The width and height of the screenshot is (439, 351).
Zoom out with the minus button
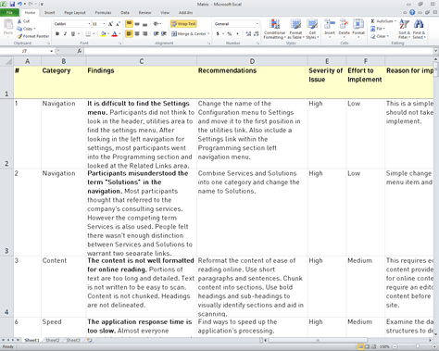pyautogui.click(x=395, y=346)
